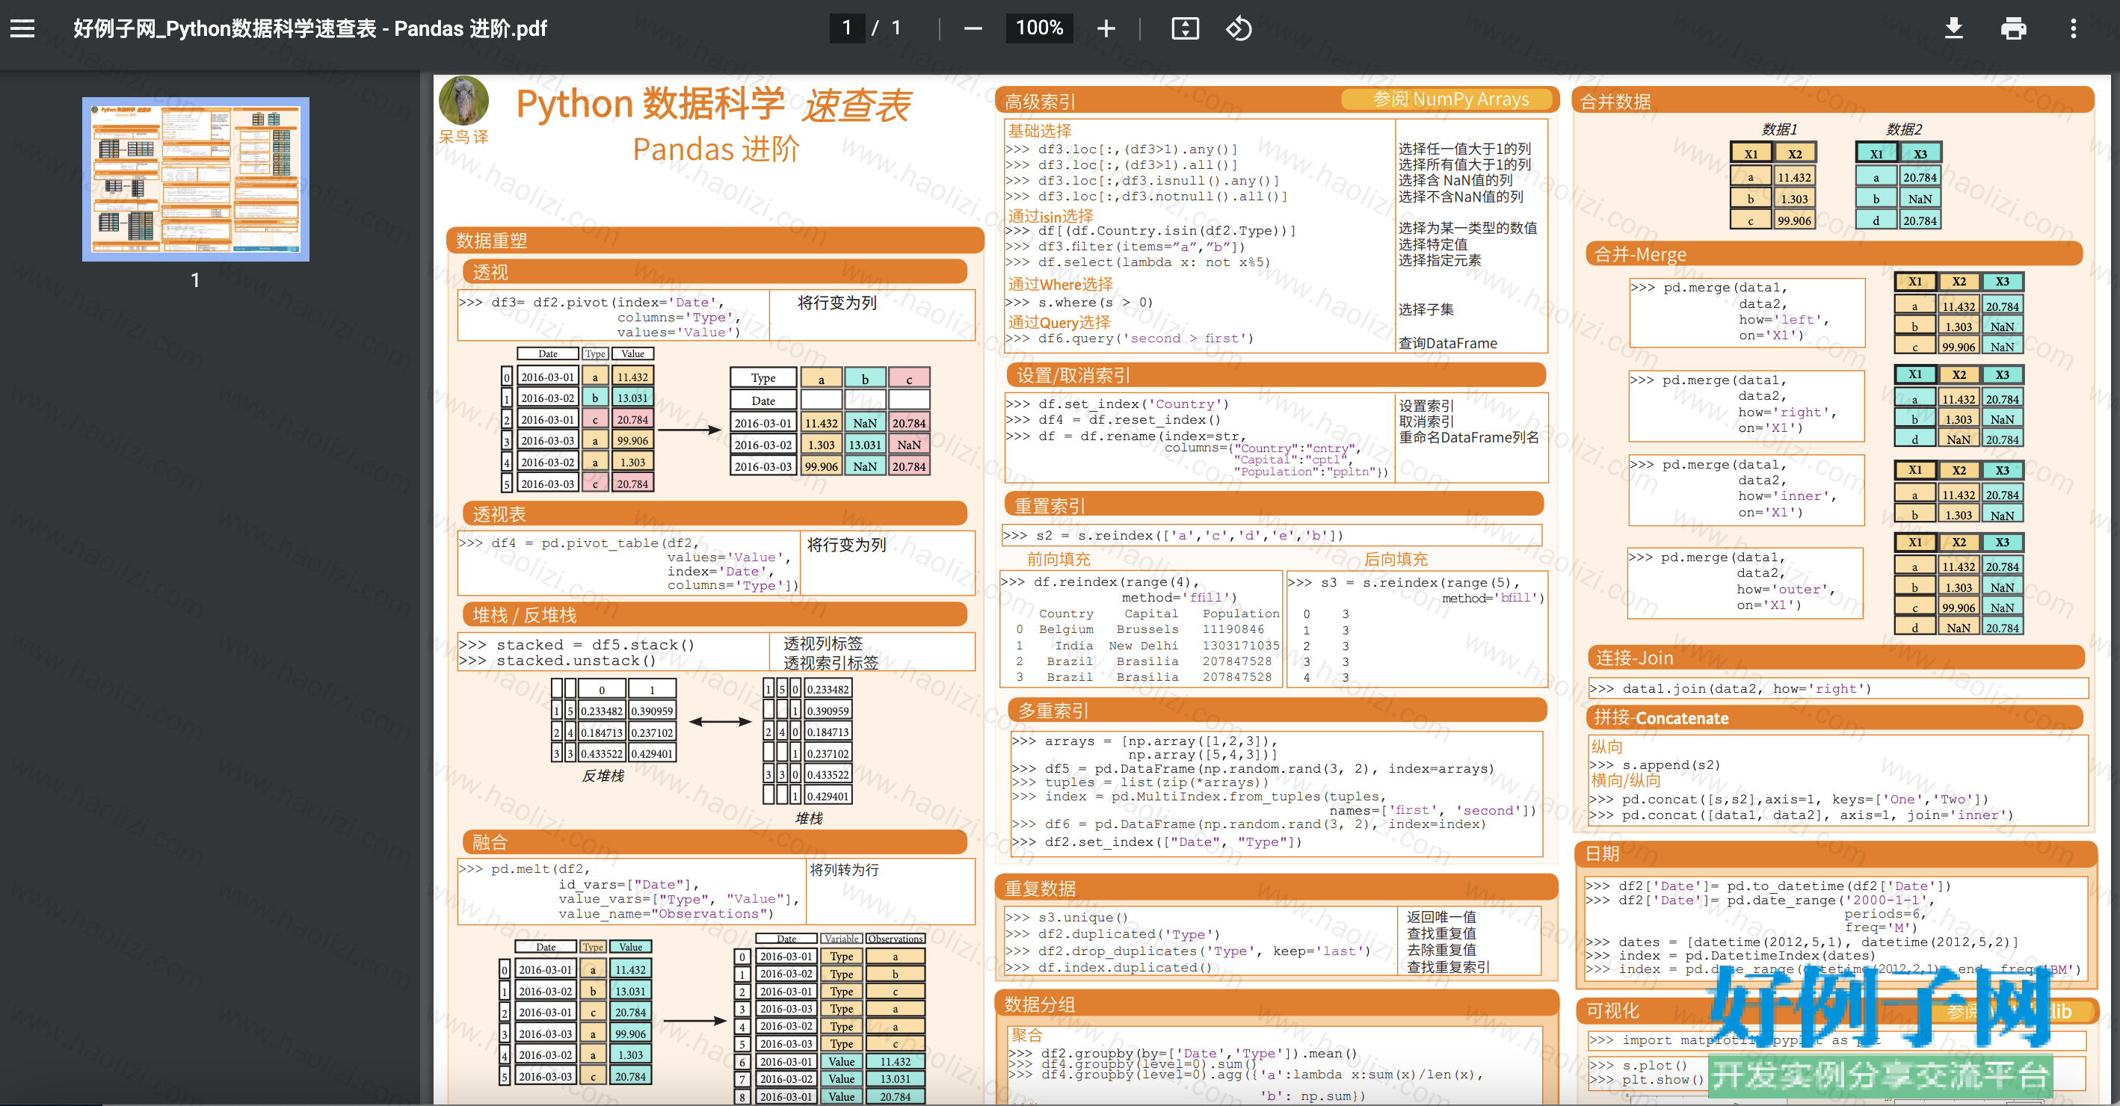Select the page 1 thumbnail

[x=196, y=179]
